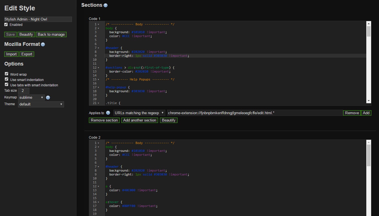Open the Keymap sublime dropdown
Viewport: 379px width, 216px height.
tap(31, 98)
